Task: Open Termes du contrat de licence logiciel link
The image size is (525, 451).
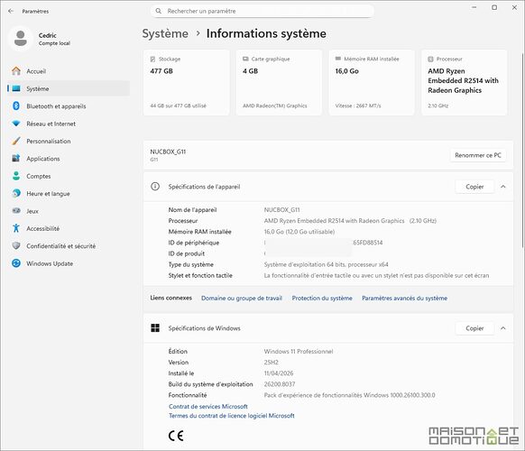Action: pyautogui.click(x=231, y=416)
